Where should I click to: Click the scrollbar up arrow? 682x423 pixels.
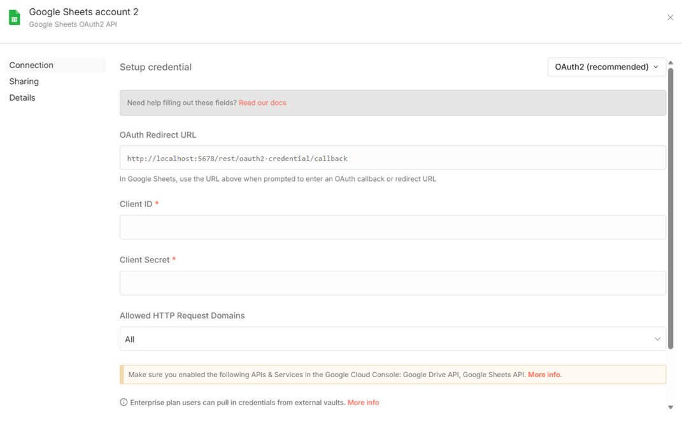(671, 63)
